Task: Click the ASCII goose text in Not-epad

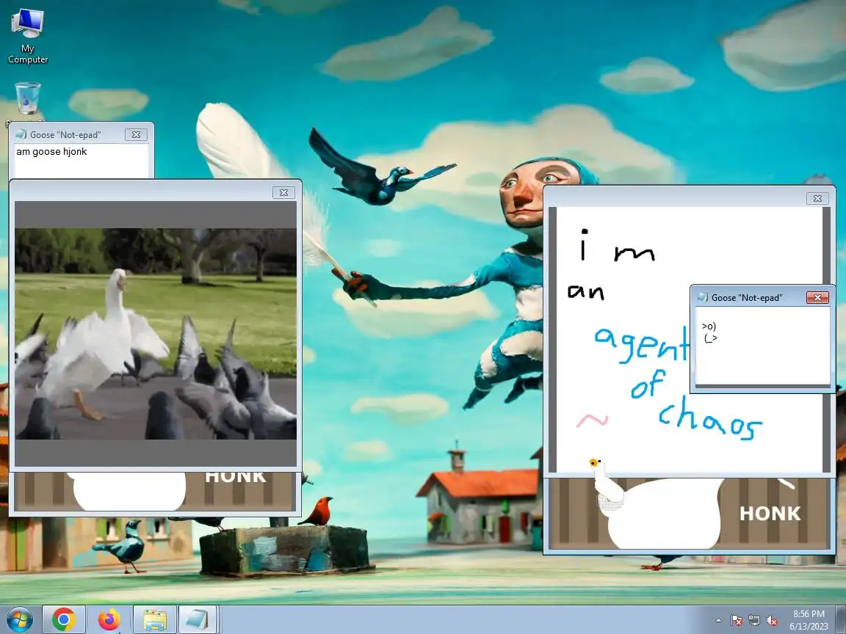Action: coord(709,332)
